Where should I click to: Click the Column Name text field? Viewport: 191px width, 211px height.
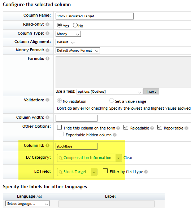(95, 16)
